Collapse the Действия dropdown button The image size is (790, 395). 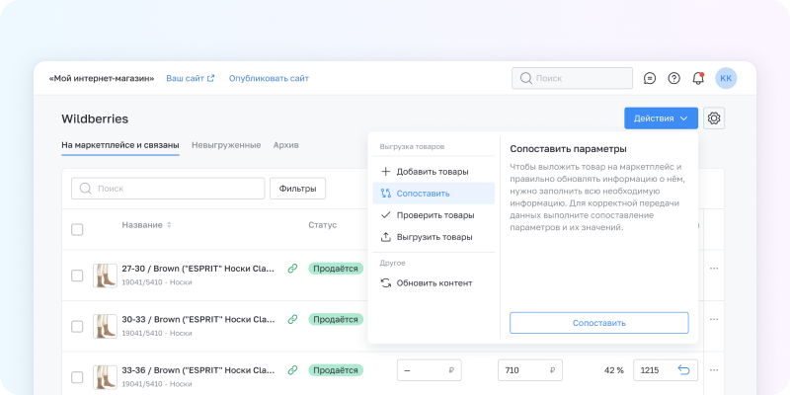pyautogui.click(x=661, y=118)
